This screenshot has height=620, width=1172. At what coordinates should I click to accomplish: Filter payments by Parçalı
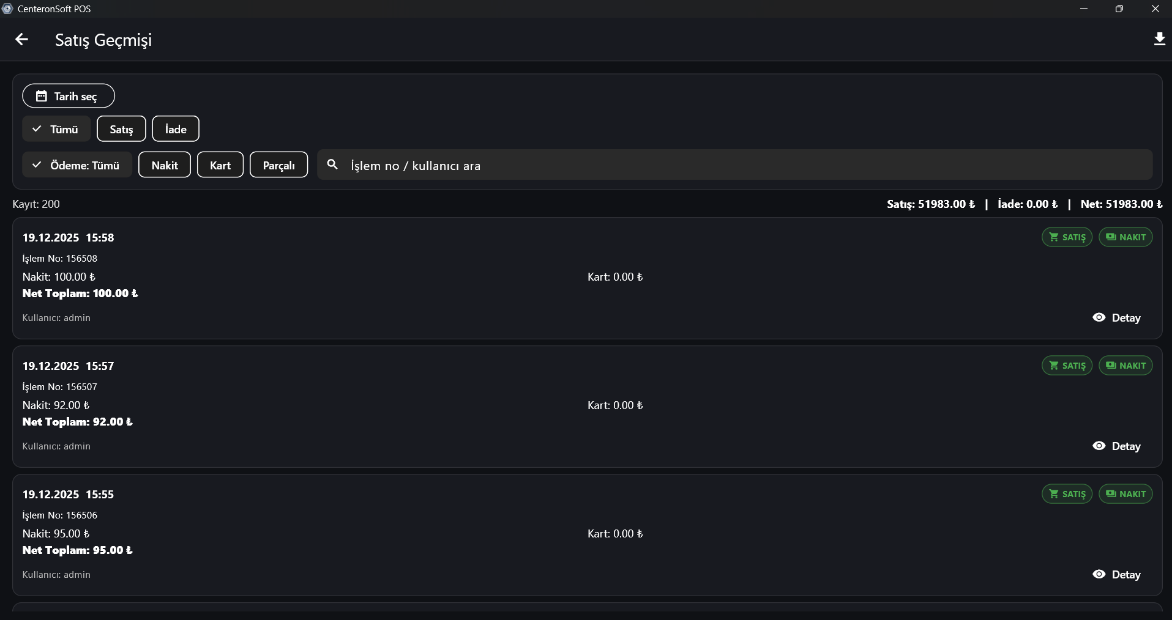click(x=278, y=165)
